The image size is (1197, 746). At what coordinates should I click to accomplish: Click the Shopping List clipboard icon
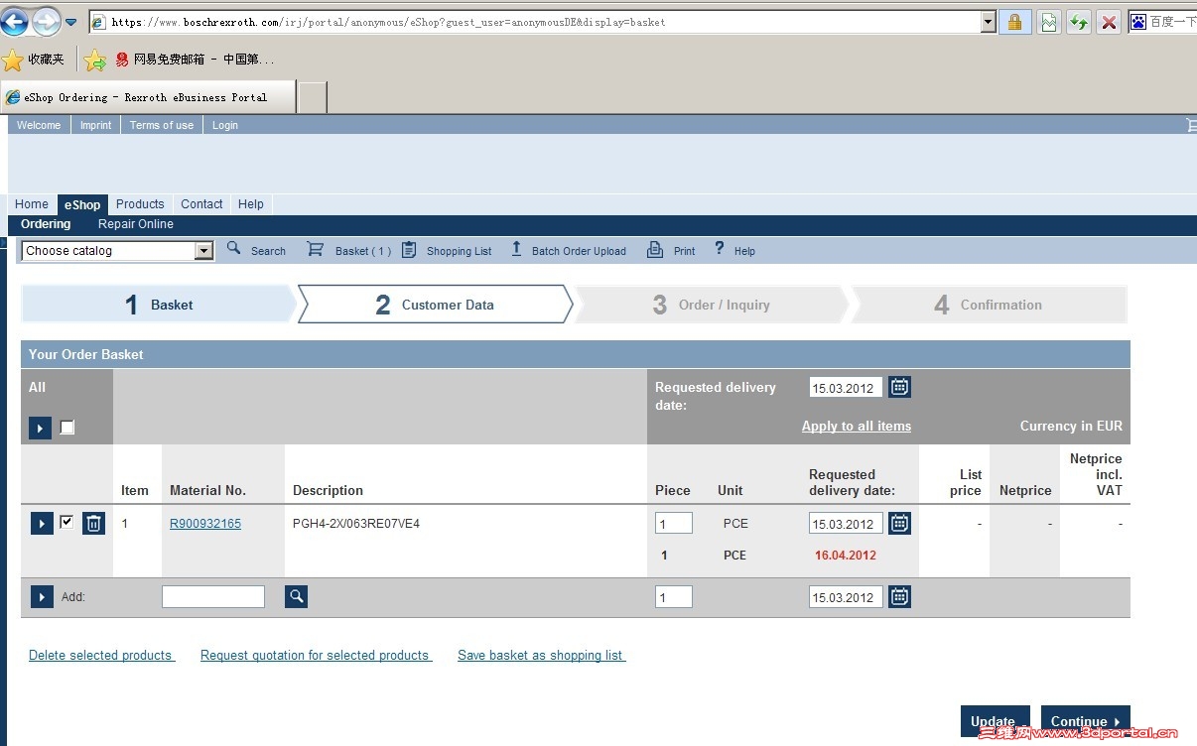tap(409, 250)
